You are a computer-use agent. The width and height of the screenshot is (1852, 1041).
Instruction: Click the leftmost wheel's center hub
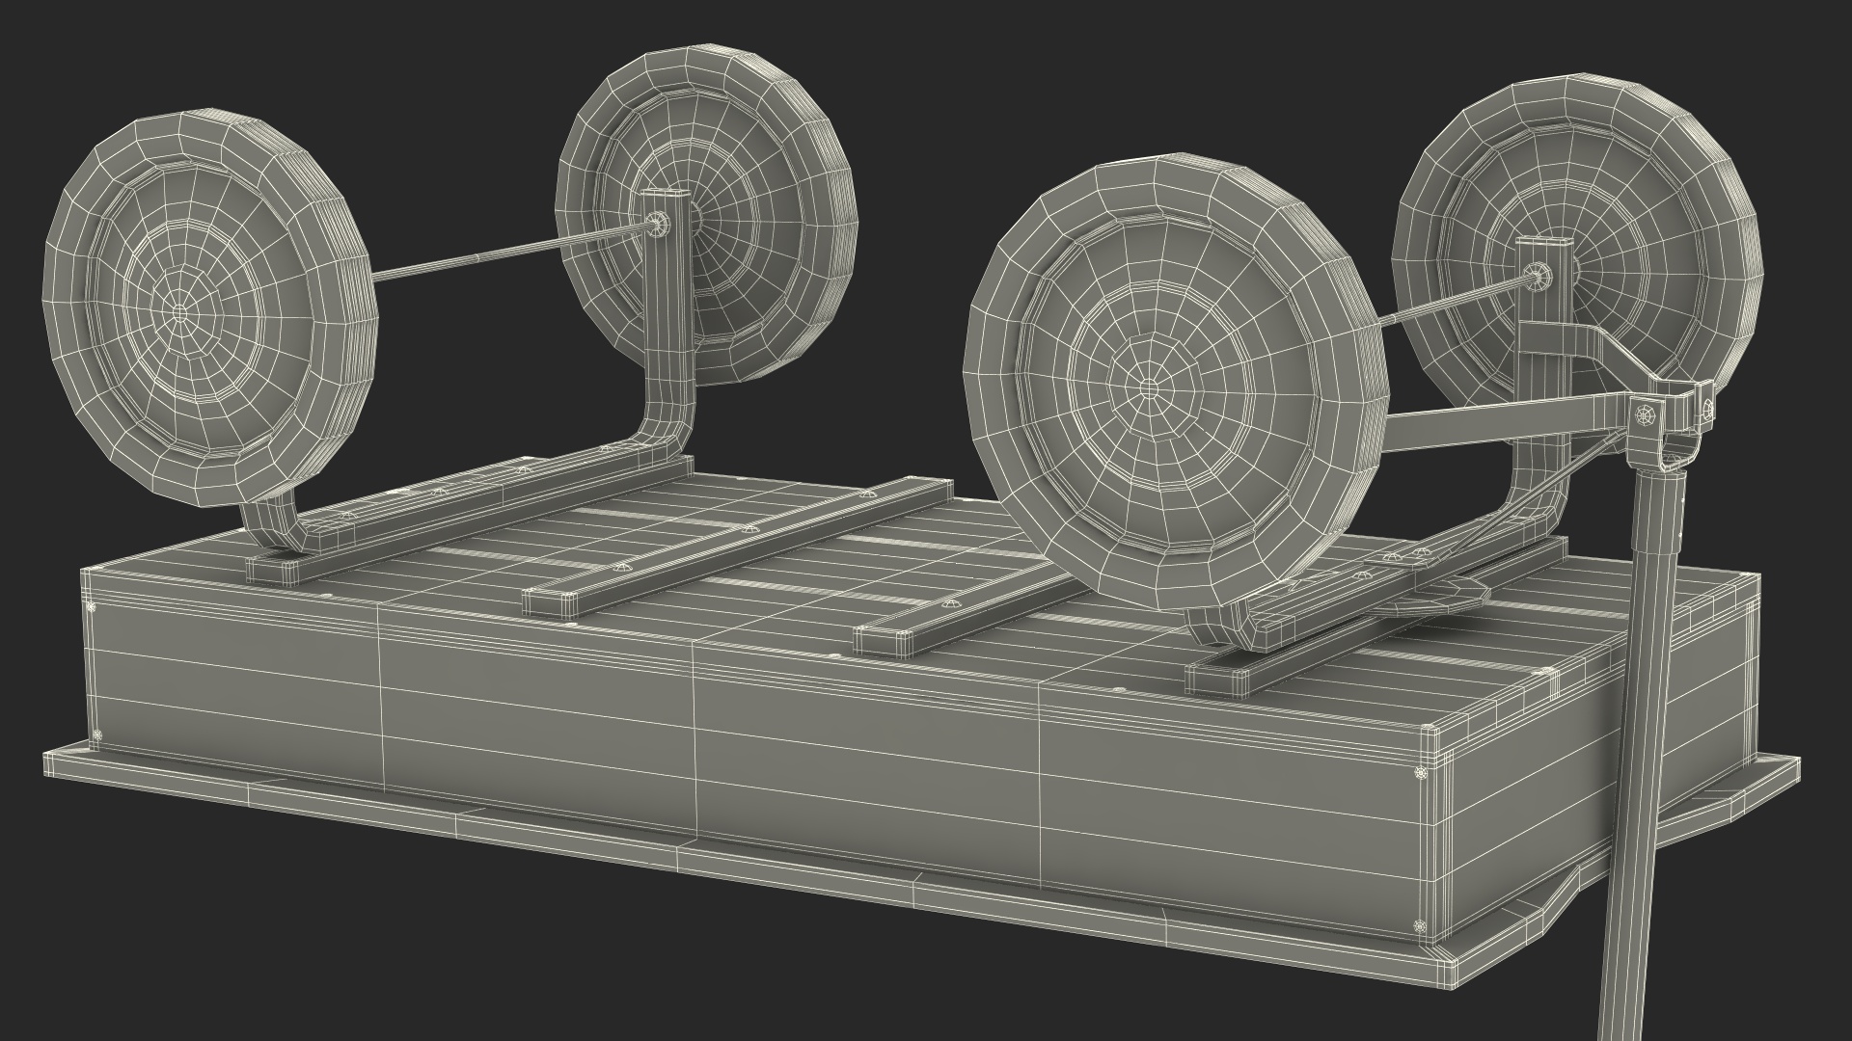pos(180,311)
